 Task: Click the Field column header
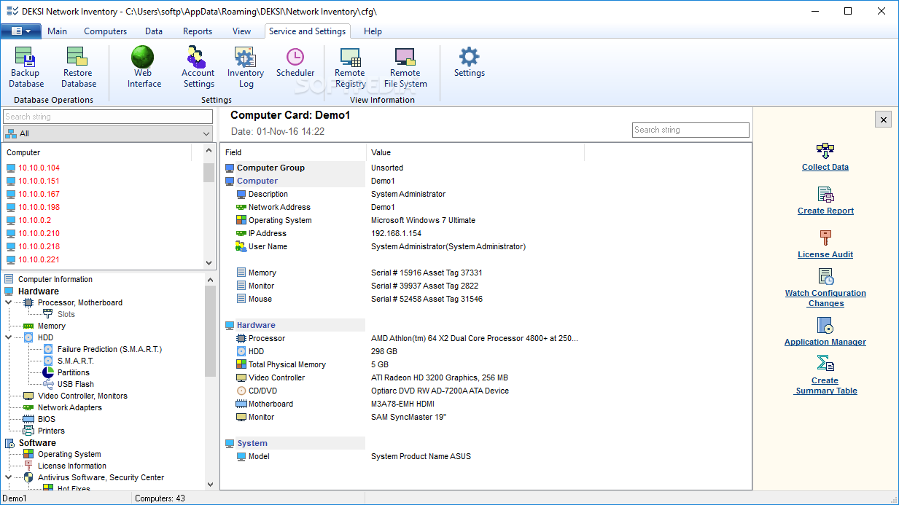(293, 152)
